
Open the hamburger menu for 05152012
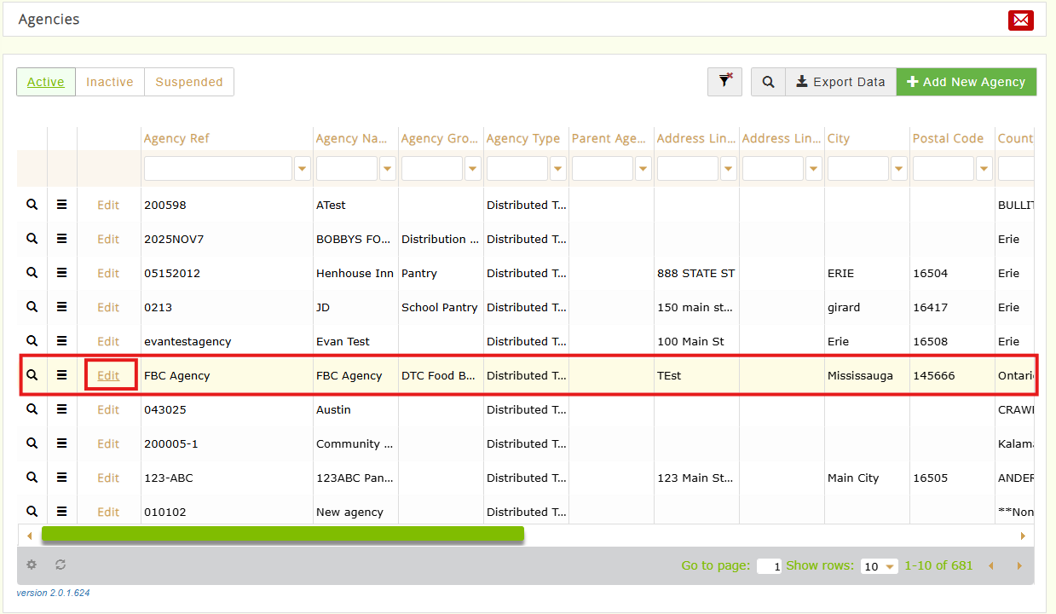pos(61,273)
